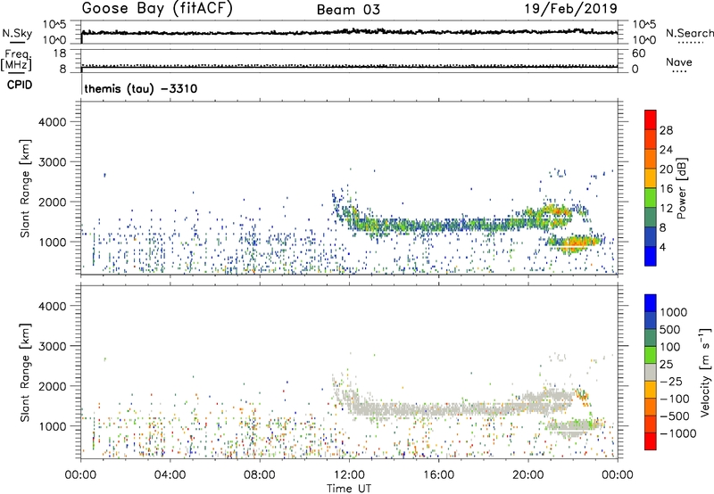Click the date "19/Feb/2019"
Image resolution: width=714 pixels, height=494 pixels.
click(x=571, y=9)
